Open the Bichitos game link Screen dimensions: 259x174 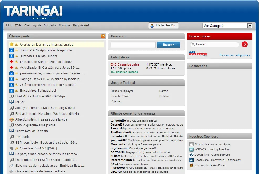164,96
